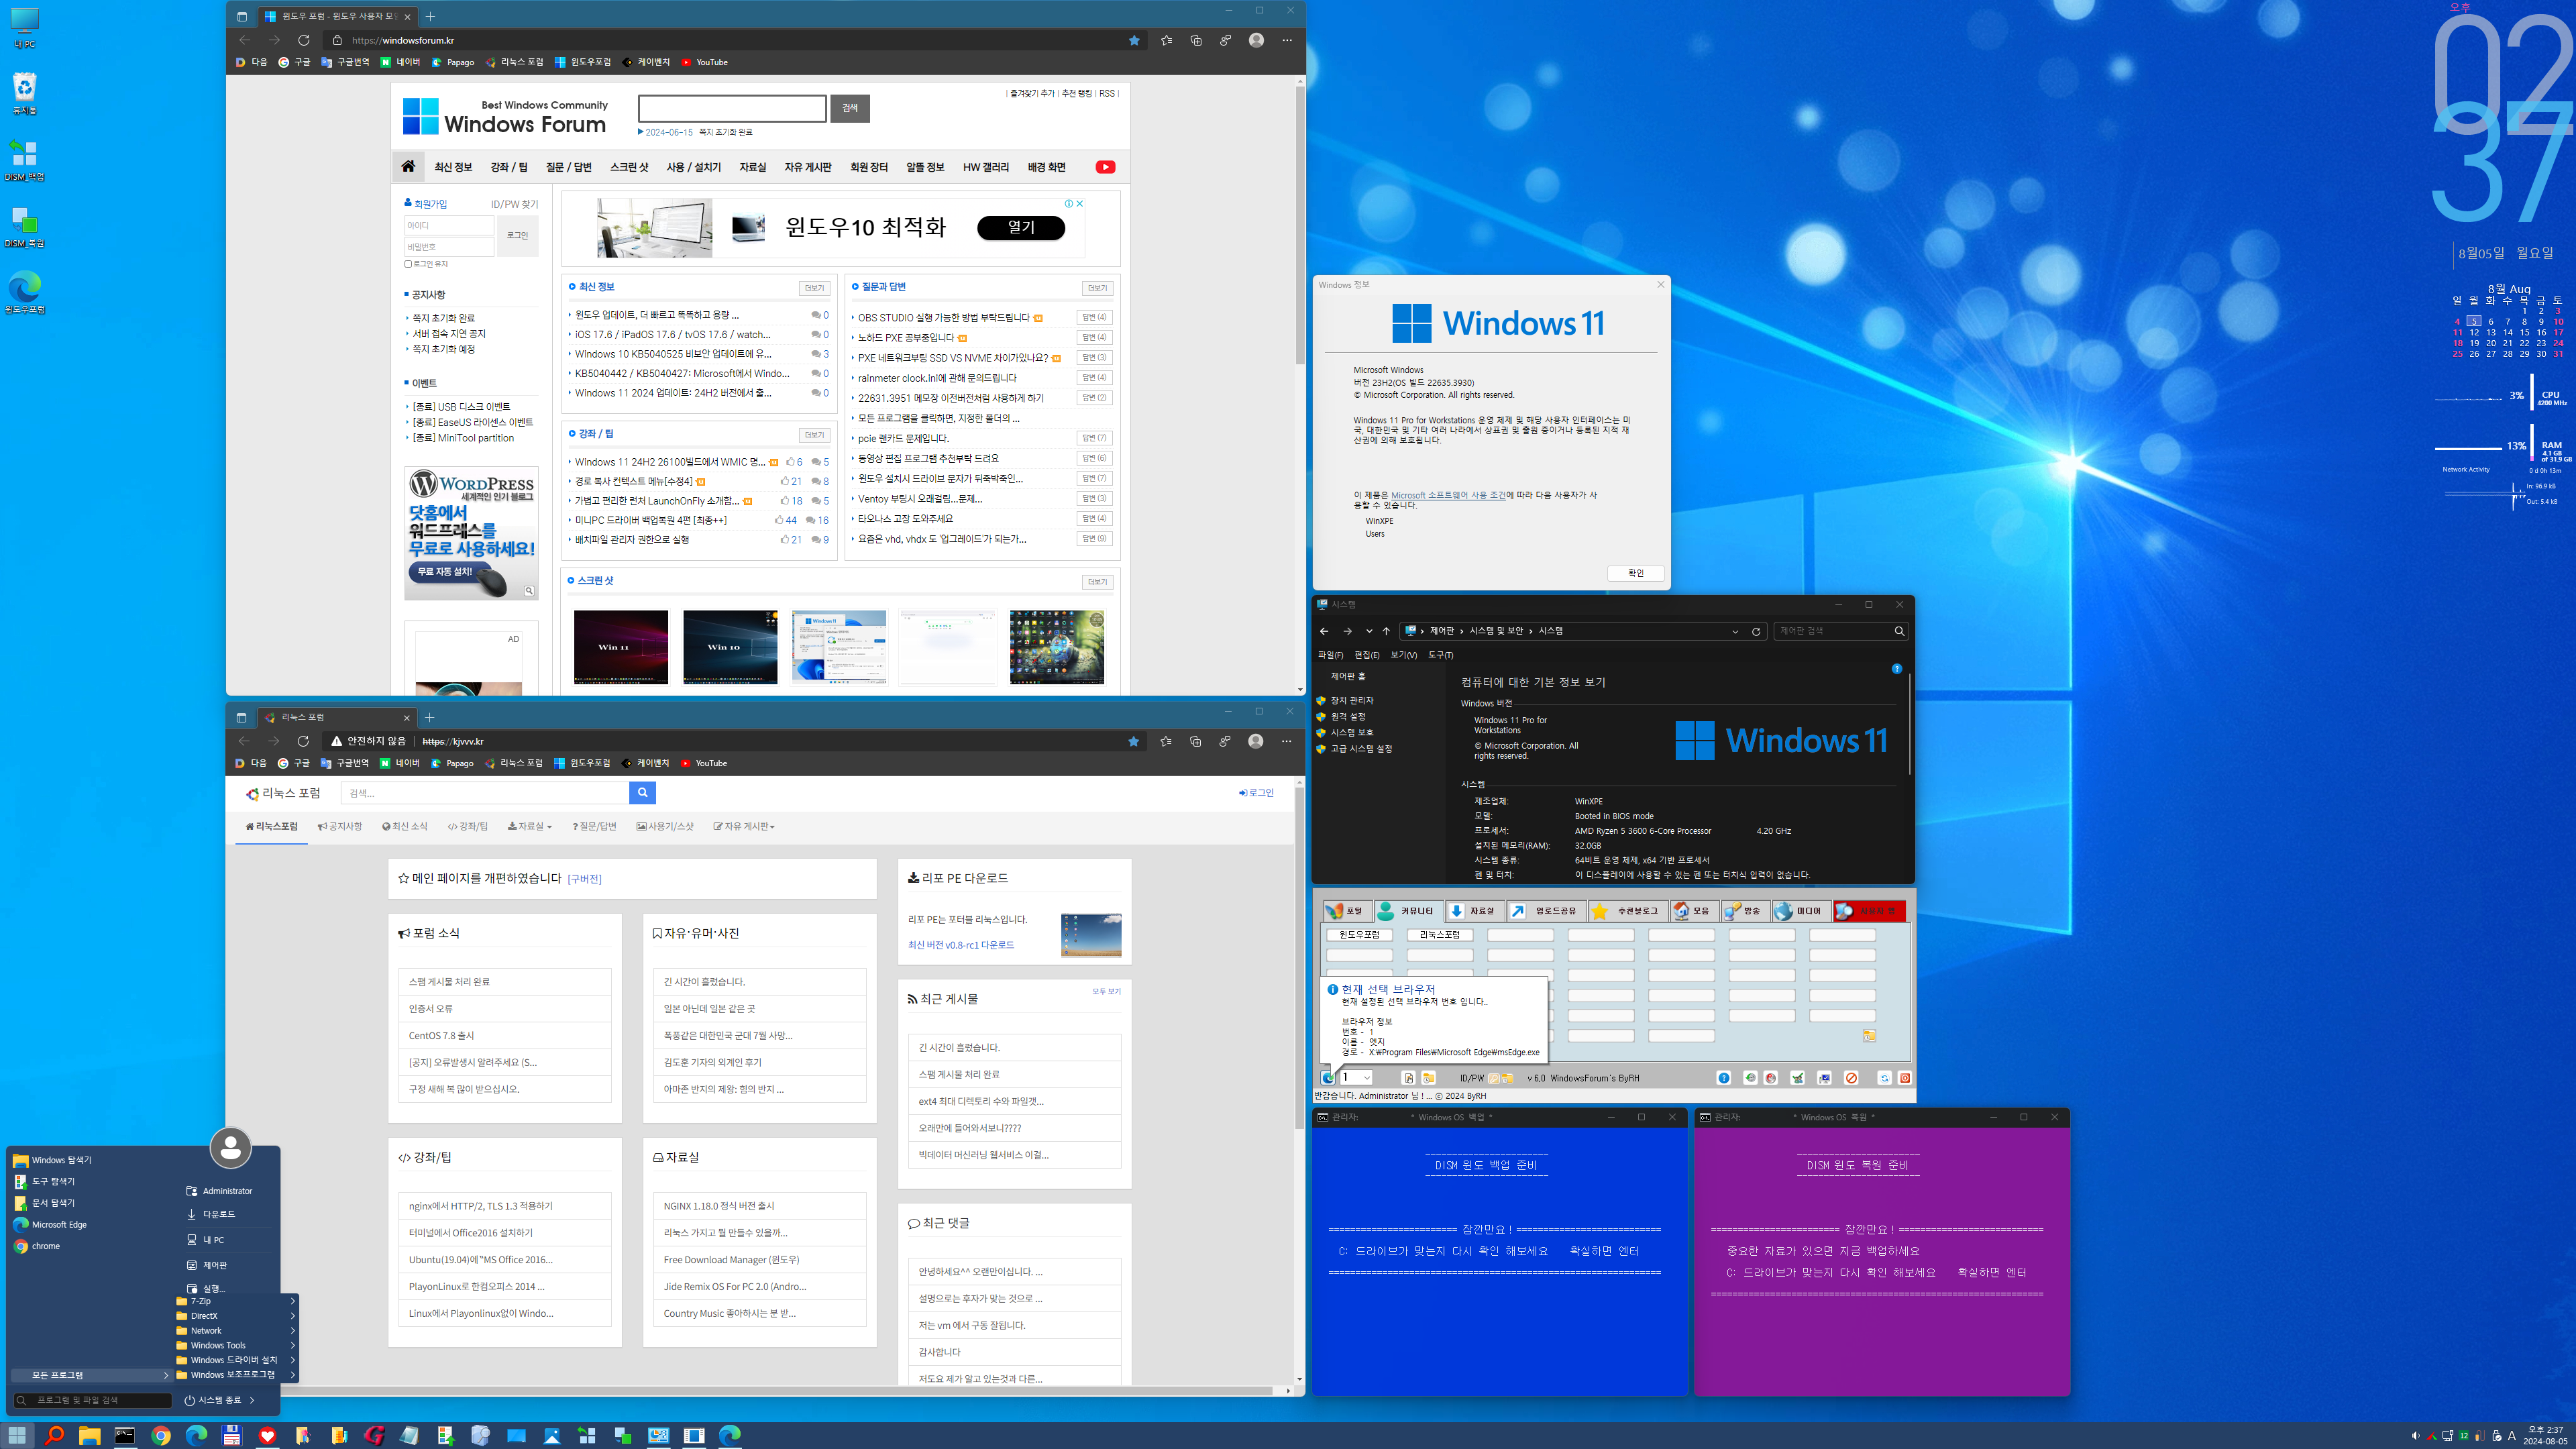Click the blue refresh icon in the launcher toolbar
Image resolution: width=2576 pixels, height=1449 pixels.
[x=1885, y=1078]
